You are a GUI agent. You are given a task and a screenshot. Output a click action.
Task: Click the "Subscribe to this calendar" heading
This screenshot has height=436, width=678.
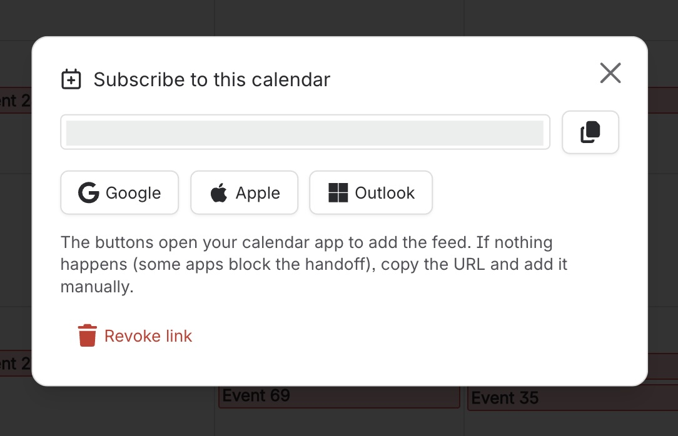point(212,79)
